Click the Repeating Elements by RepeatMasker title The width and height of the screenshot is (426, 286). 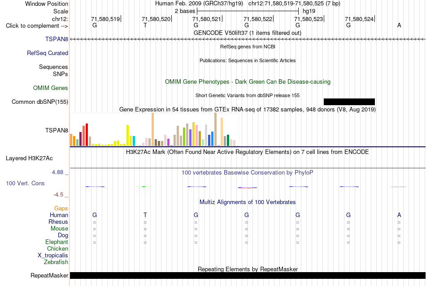(x=248, y=269)
